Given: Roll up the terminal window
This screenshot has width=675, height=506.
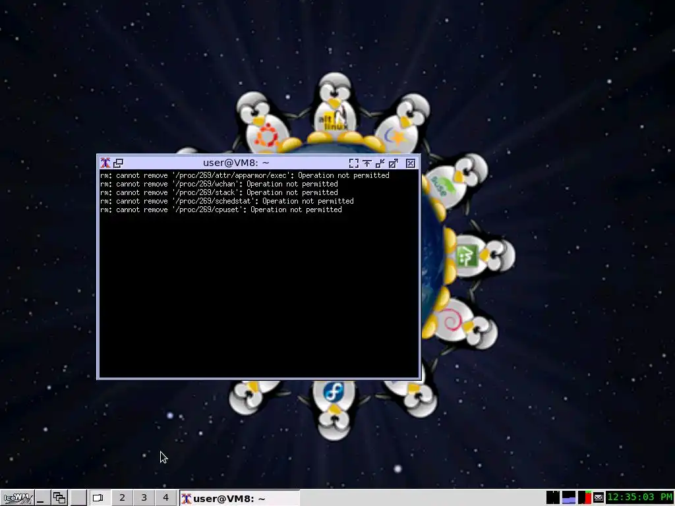Looking at the screenshot, I should tap(367, 163).
